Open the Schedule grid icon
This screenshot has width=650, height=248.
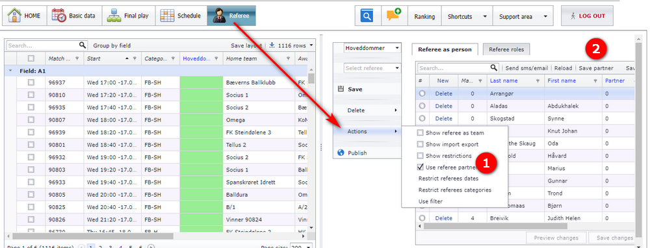click(167, 16)
